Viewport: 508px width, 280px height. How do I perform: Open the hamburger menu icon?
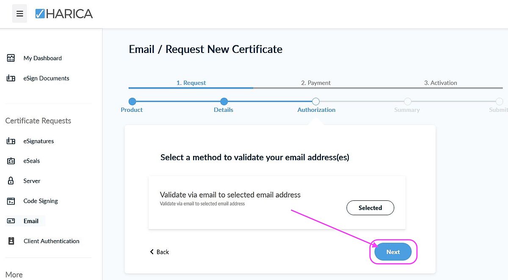[19, 14]
